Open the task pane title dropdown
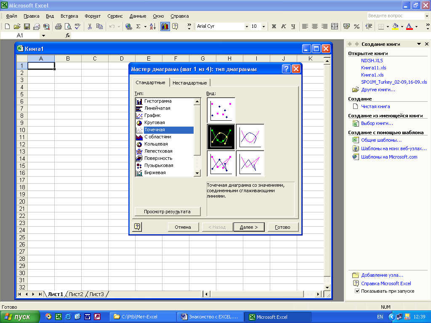 [419, 44]
